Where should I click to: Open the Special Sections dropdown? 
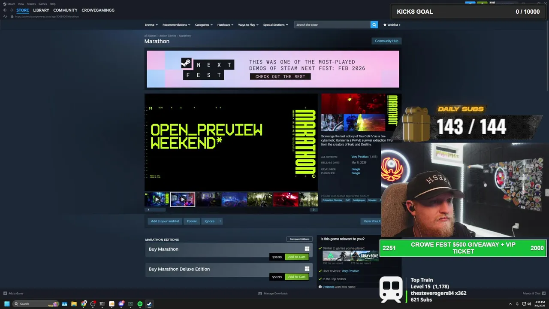[275, 25]
